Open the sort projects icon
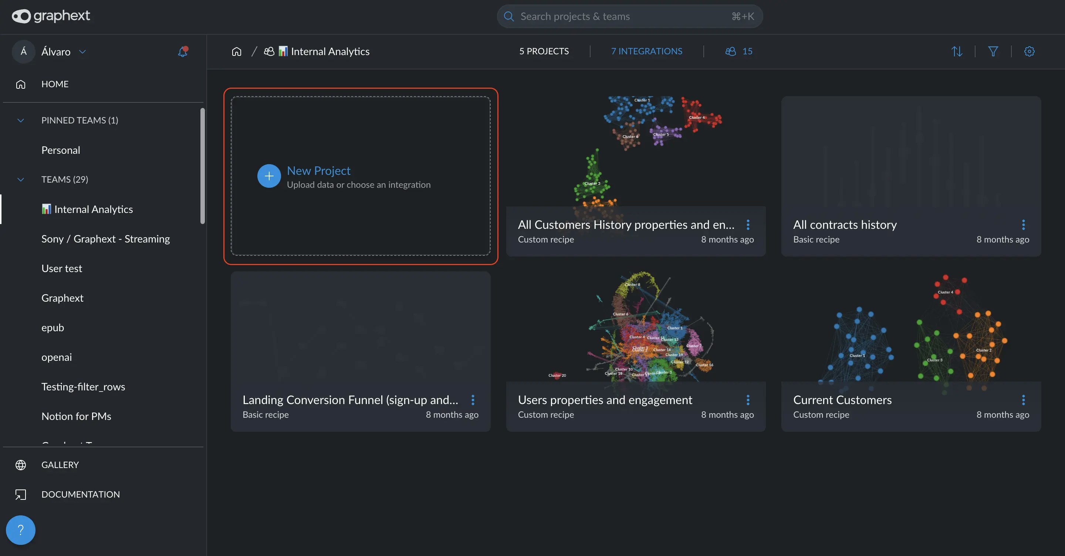Image resolution: width=1065 pixels, height=556 pixels. [x=957, y=51]
